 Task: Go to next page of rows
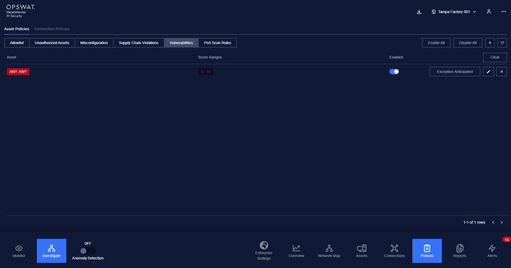point(502,222)
